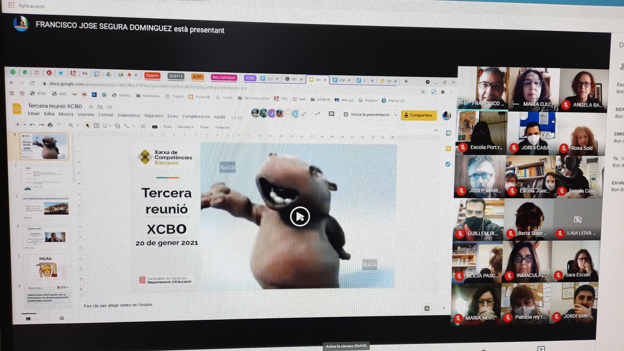Open the Format menu
Viewport: 624px width, 351px height.
tap(106, 115)
